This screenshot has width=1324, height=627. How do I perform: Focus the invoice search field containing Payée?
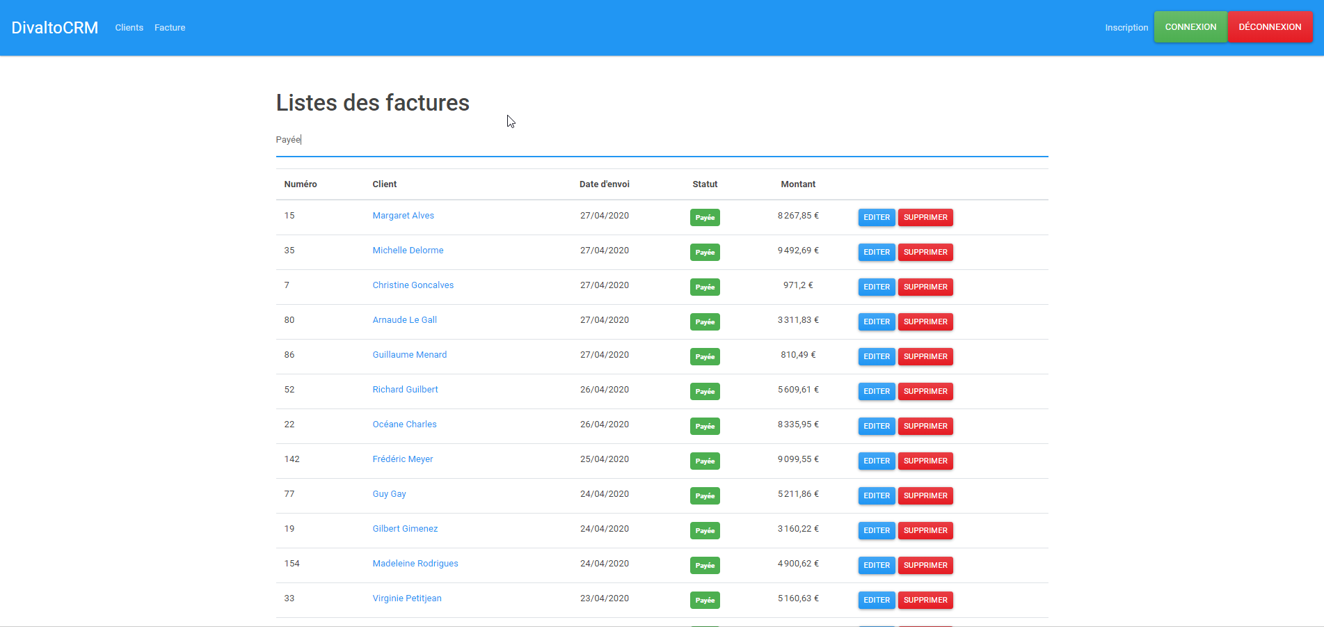[662, 140]
